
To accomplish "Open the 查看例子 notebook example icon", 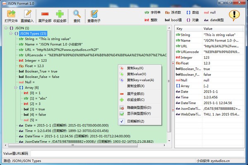I will [x=94, y=14].
